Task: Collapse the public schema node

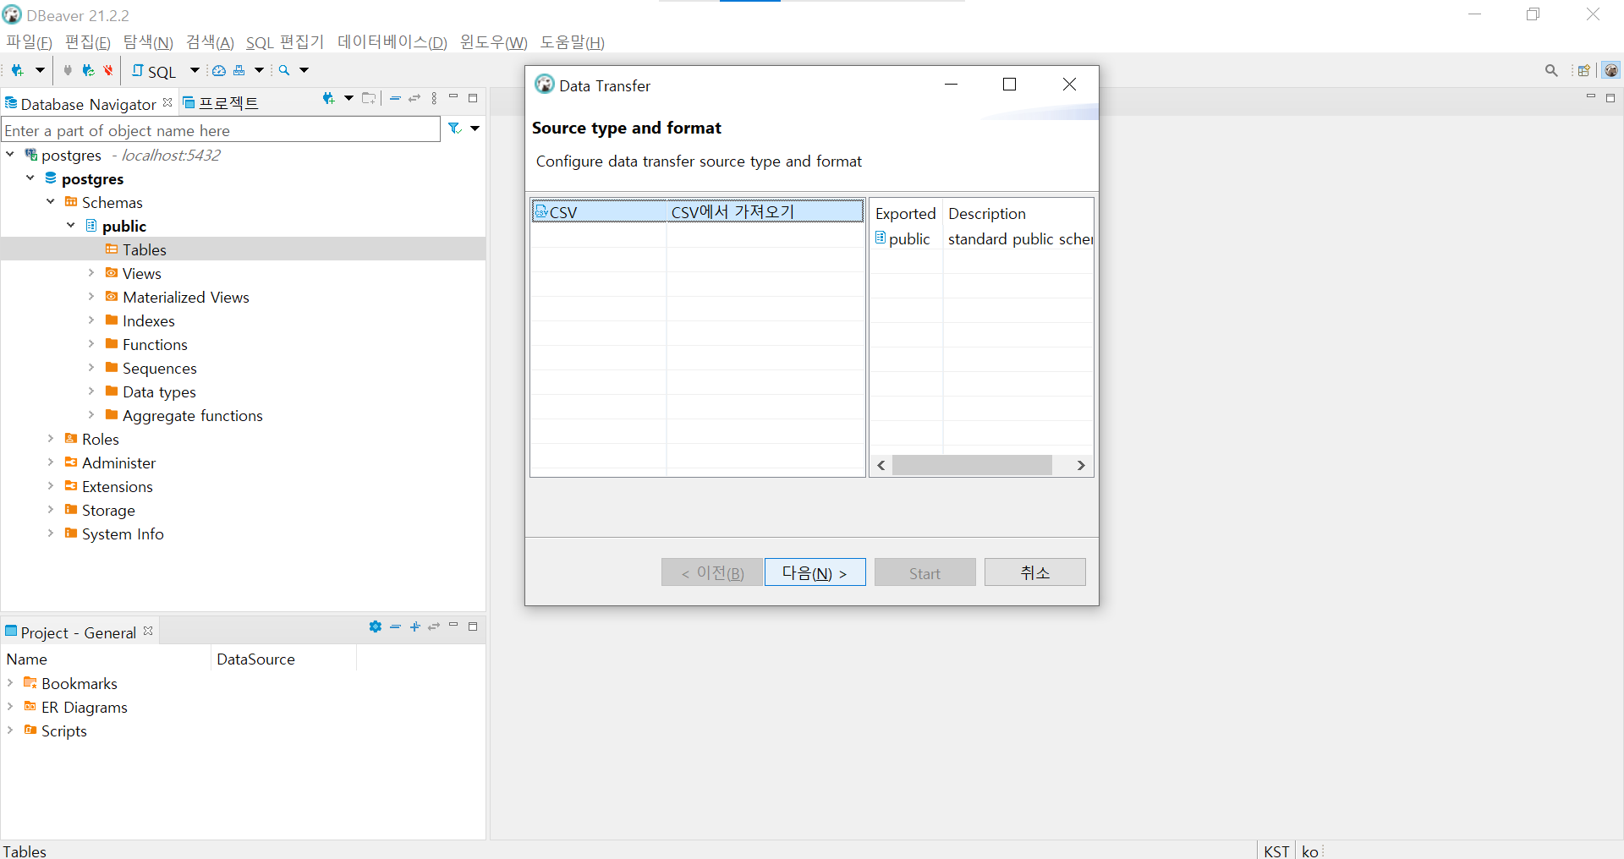Action: point(71,226)
